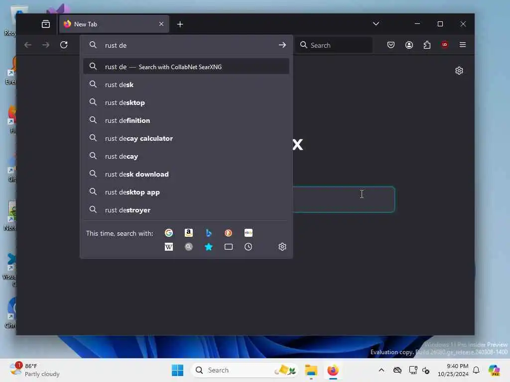Click the cloud sync tray icon
Screen dimensions: 510x382
[397, 370]
